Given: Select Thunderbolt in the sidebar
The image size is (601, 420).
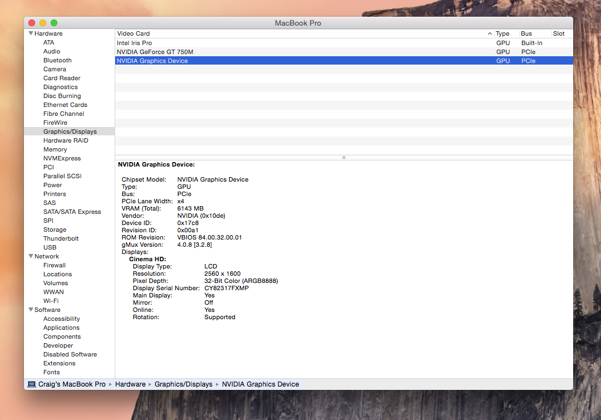Looking at the screenshot, I should [x=61, y=238].
